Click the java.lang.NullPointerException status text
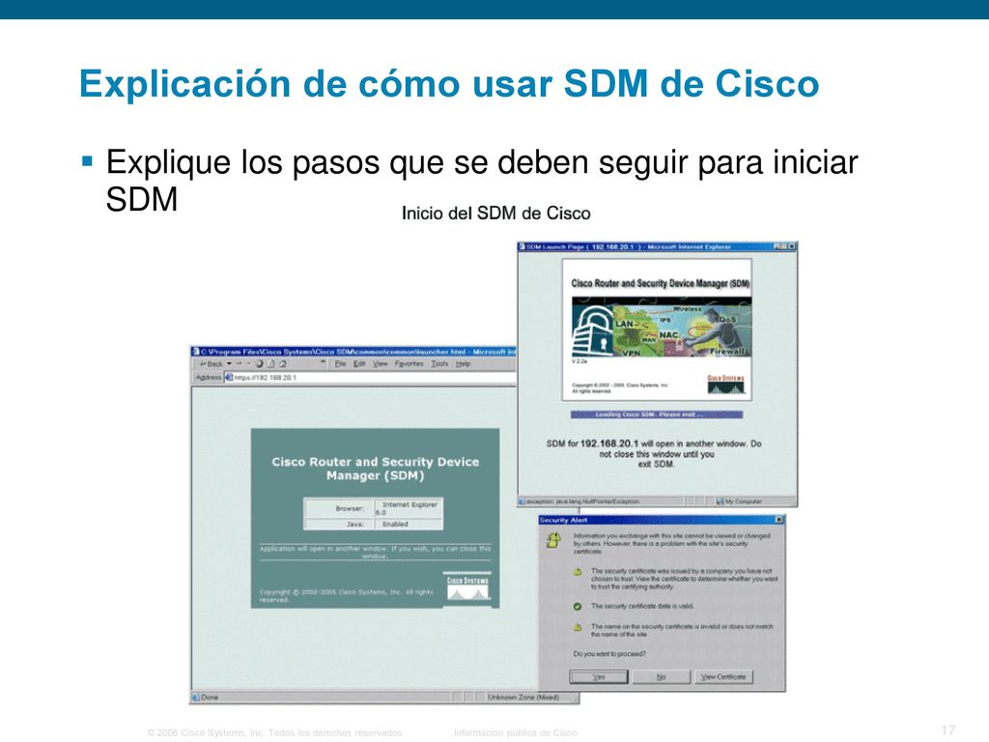 (x=582, y=501)
